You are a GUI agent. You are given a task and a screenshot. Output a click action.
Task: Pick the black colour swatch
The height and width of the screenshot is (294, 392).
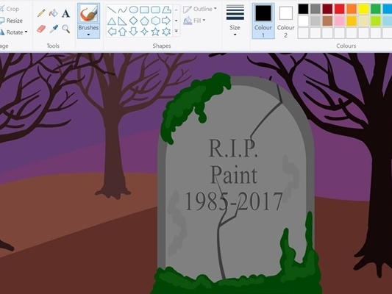point(303,9)
